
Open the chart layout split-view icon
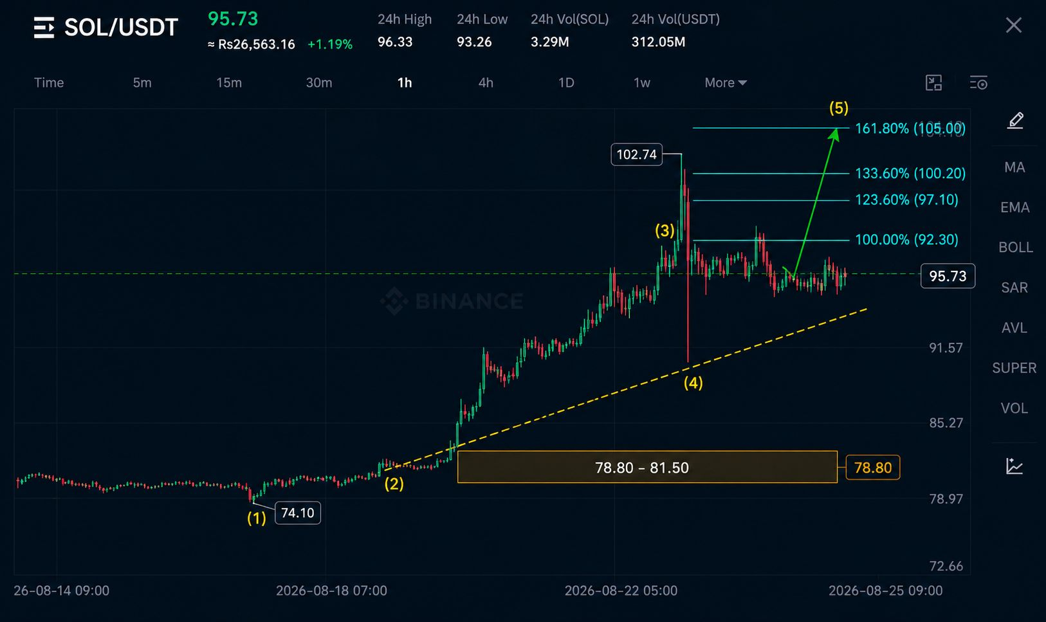pos(933,82)
